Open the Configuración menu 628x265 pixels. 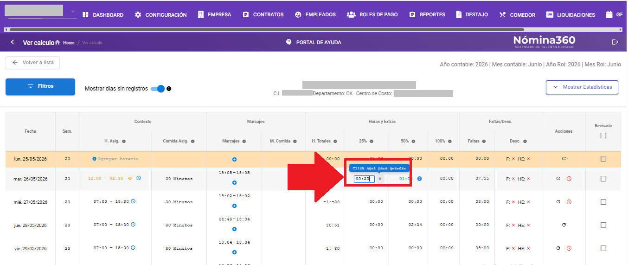160,15
